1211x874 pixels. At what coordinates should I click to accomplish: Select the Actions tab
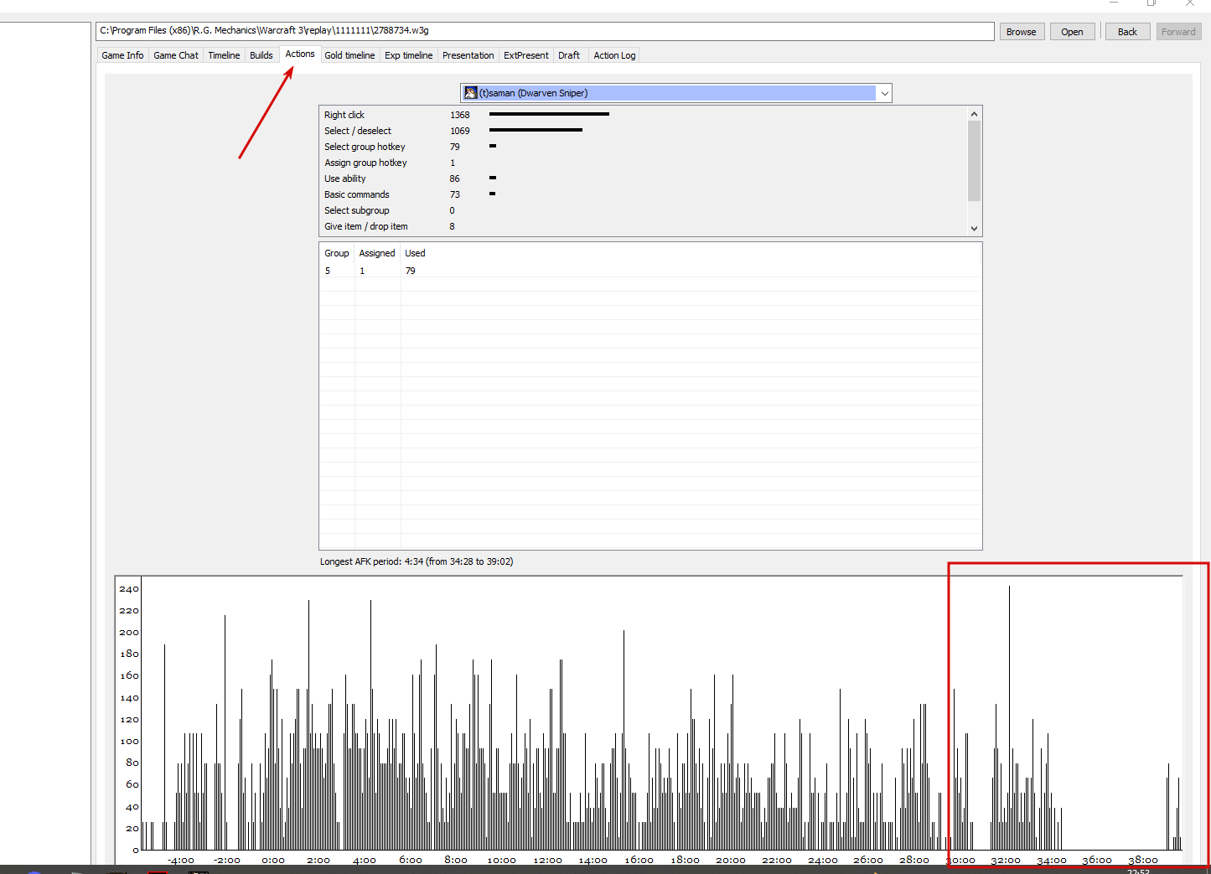pyautogui.click(x=300, y=54)
